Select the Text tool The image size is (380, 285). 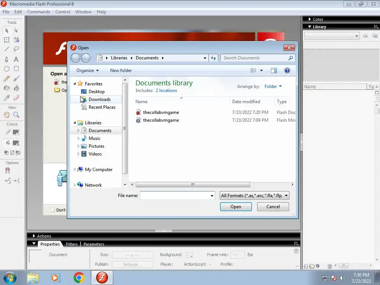(16, 59)
